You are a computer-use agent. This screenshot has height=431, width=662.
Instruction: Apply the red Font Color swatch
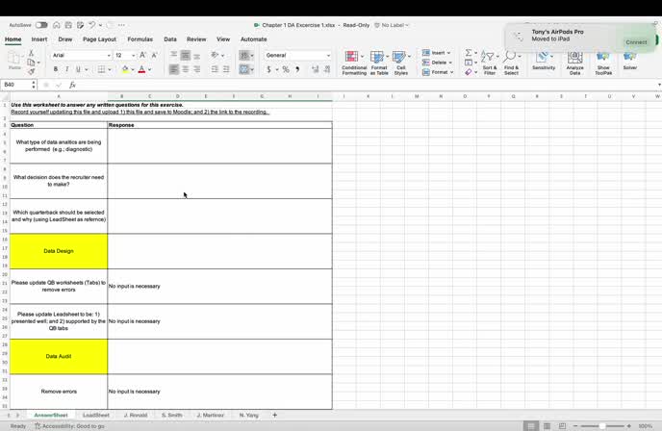(141, 69)
